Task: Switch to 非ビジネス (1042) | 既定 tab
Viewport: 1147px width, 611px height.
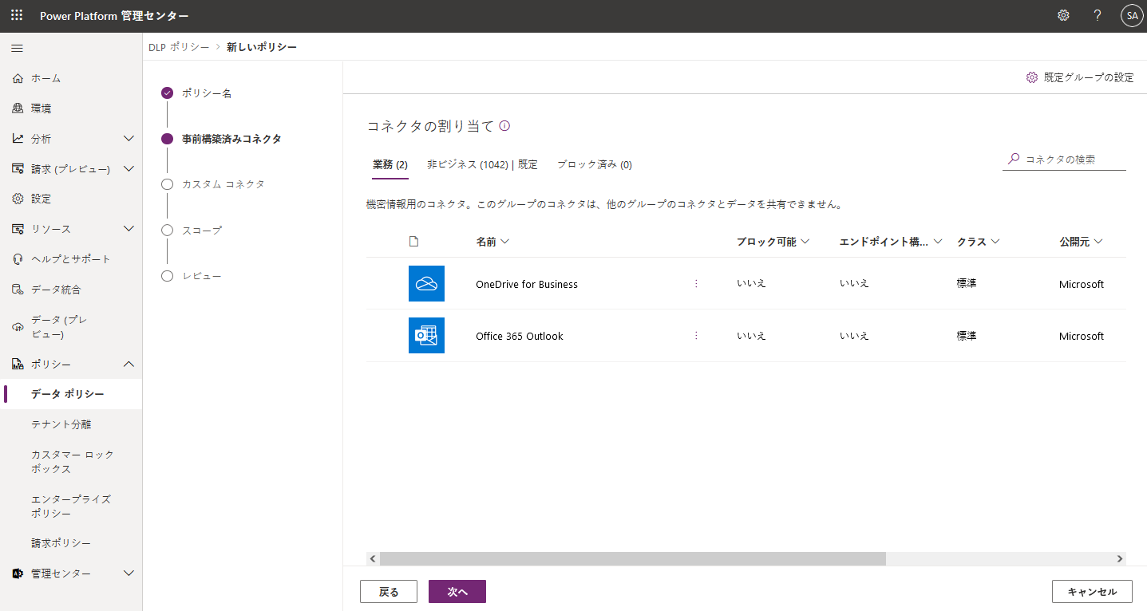Action: click(482, 165)
